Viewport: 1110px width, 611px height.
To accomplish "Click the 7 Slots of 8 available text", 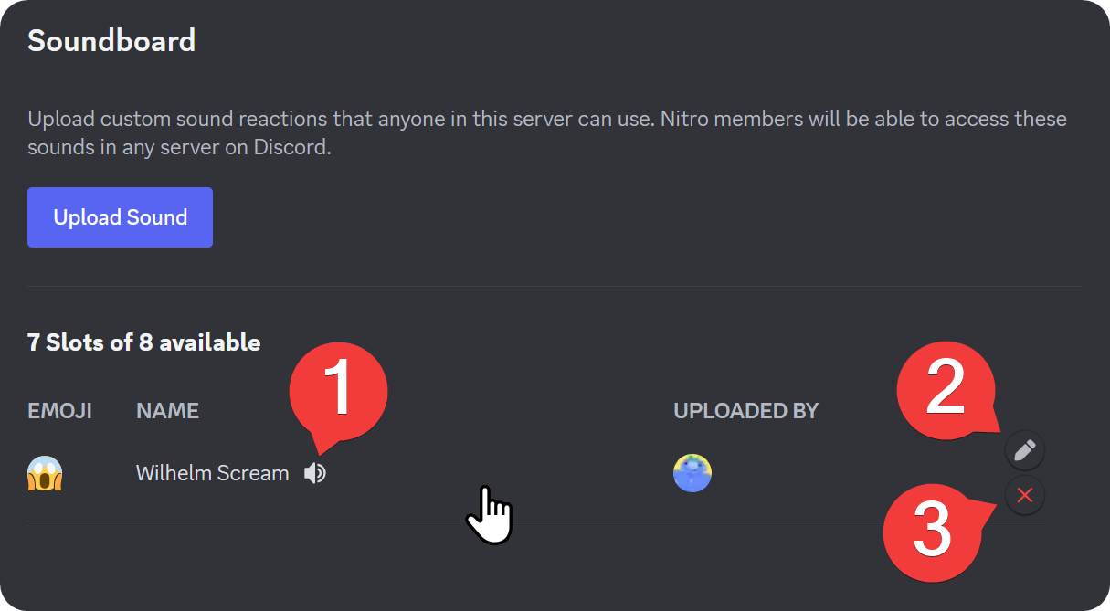I will tap(143, 342).
